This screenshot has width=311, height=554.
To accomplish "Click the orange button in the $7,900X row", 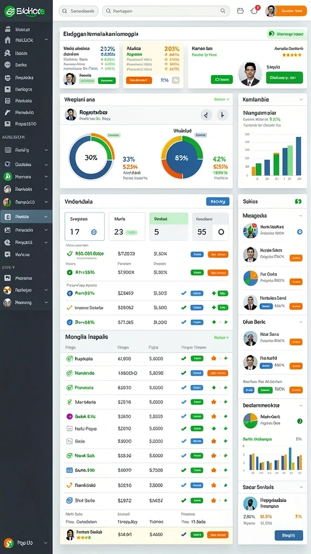I will (218, 273).
